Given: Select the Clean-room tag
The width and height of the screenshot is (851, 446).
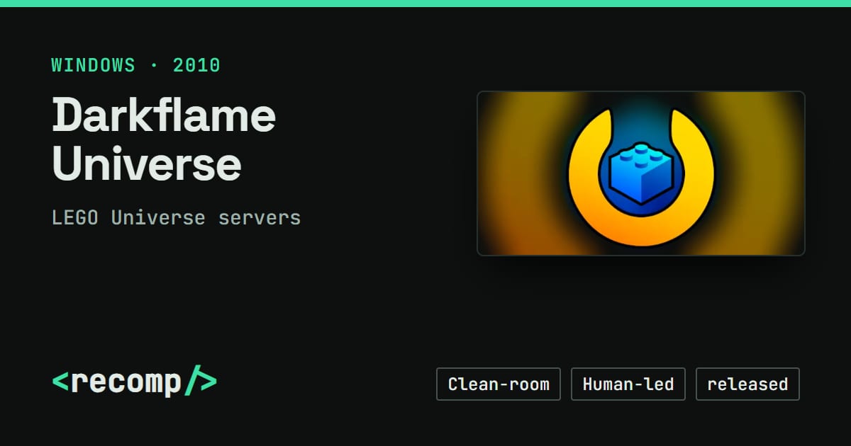Looking at the screenshot, I should [499, 384].
